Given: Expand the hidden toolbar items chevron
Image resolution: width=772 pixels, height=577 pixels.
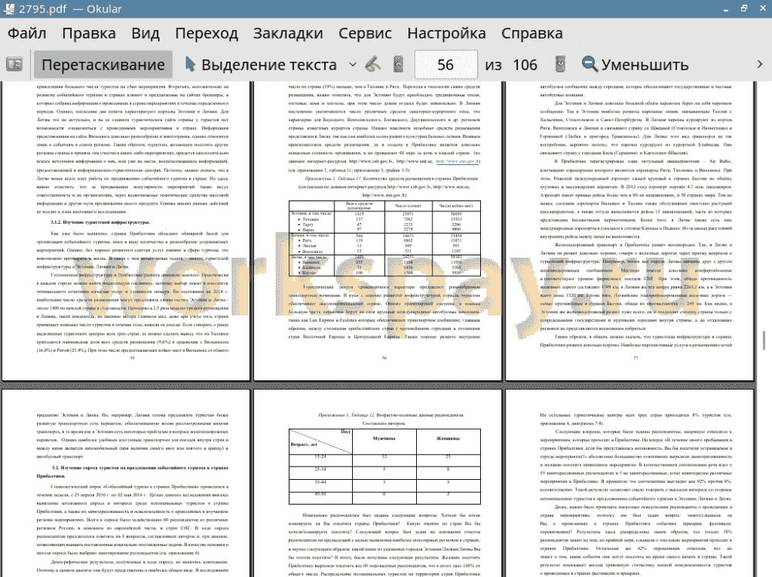Looking at the screenshot, I should (x=760, y=65).
